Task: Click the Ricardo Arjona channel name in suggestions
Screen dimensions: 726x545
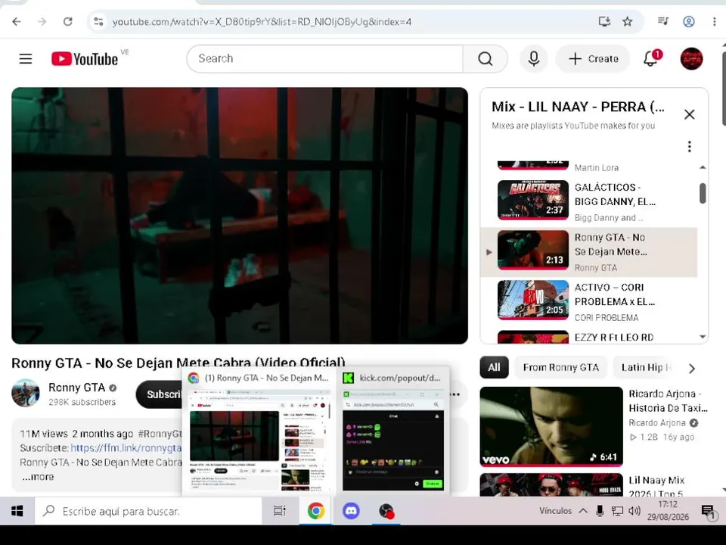Action: 656,422
